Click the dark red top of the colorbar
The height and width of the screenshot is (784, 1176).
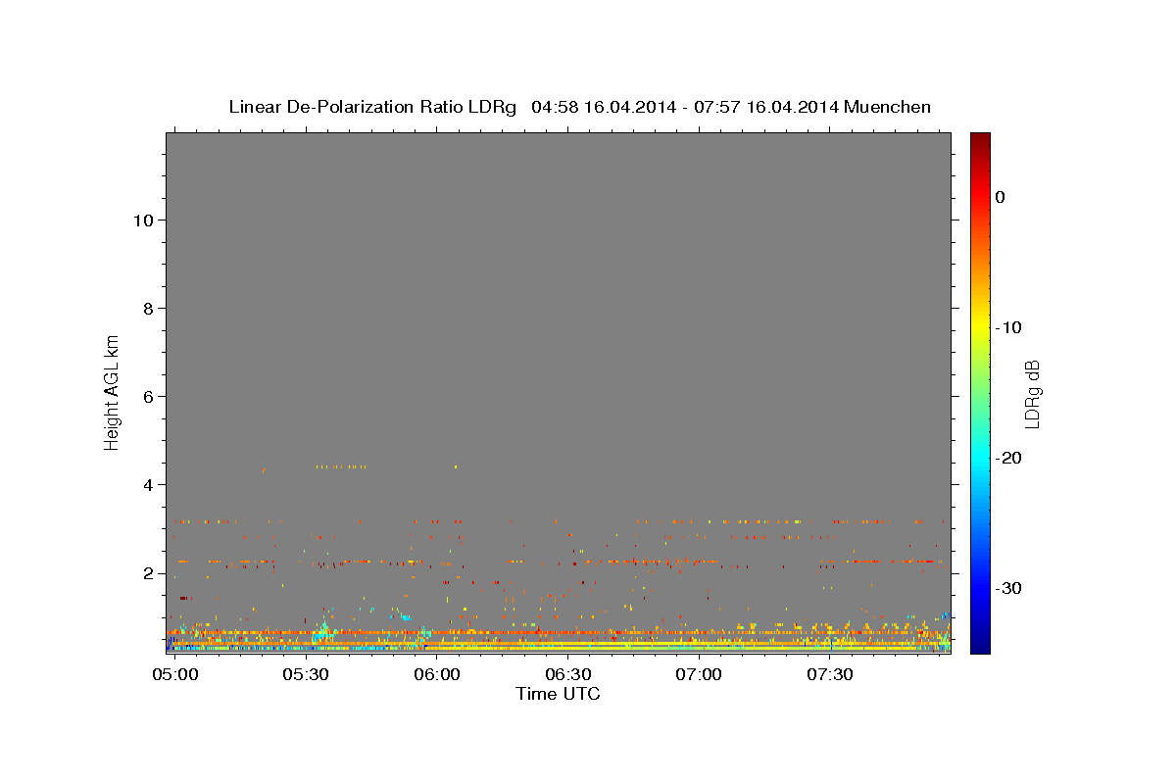(x=980, y=139)
